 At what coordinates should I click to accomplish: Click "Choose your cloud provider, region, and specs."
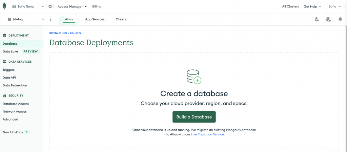194,103
